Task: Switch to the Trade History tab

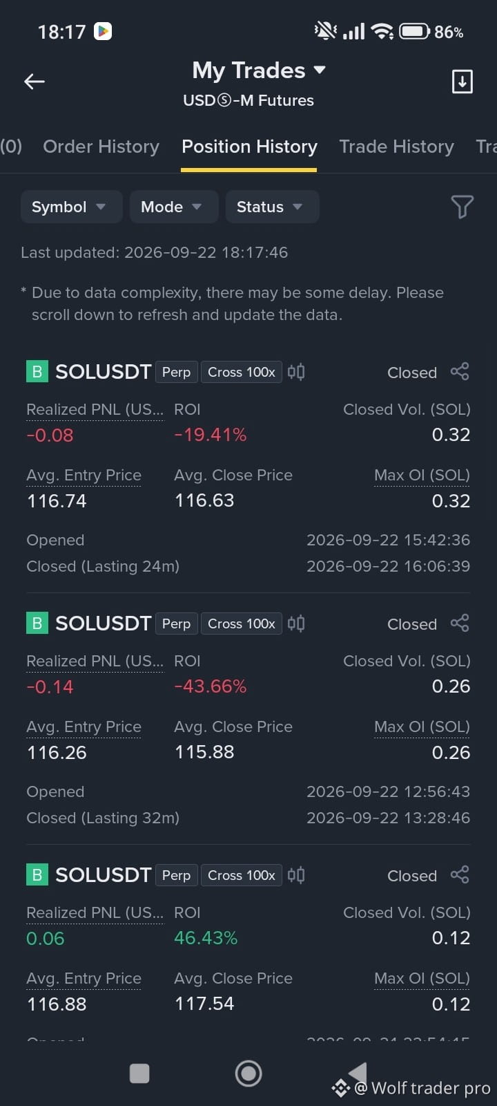Action: pos(396,147)
